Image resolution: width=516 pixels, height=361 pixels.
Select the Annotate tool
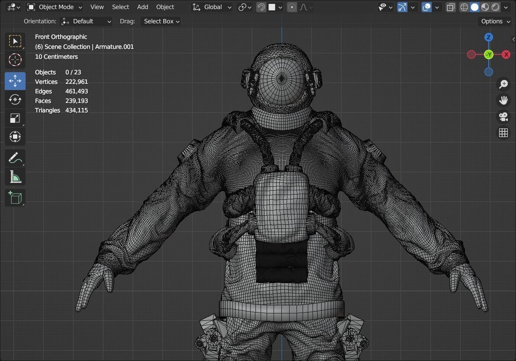(15, 158)
